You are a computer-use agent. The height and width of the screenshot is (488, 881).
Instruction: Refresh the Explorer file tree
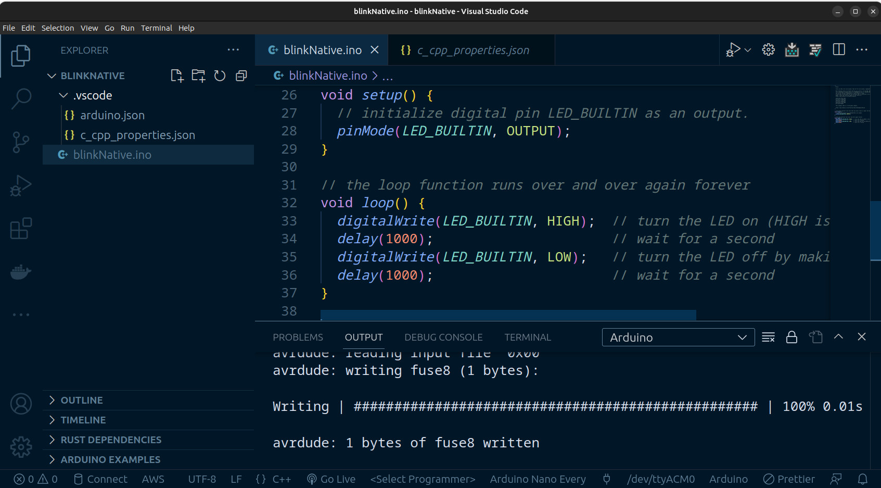pos(220,76)
